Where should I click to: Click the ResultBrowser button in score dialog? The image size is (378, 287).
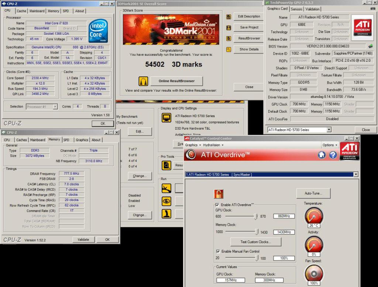click(249, 38)
